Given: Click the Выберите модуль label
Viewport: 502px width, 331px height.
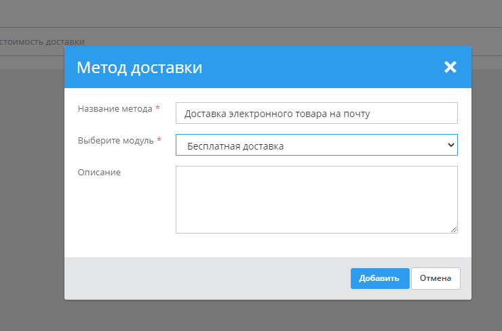Looking at the screenshot, I should tap(116, 140).
